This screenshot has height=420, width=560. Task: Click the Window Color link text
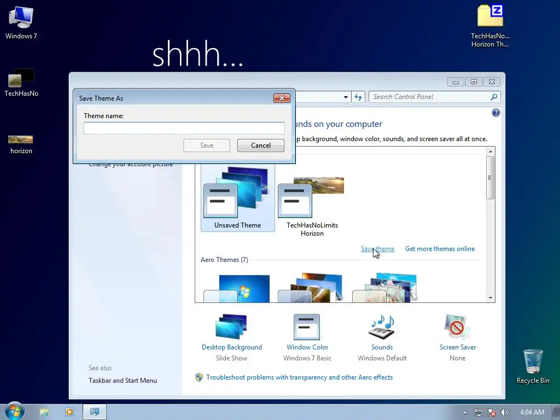(307, 347)
